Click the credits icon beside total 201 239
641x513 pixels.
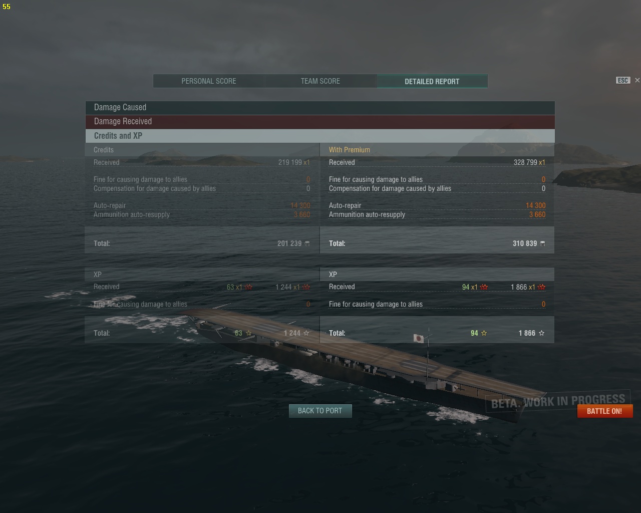point(307,243)
